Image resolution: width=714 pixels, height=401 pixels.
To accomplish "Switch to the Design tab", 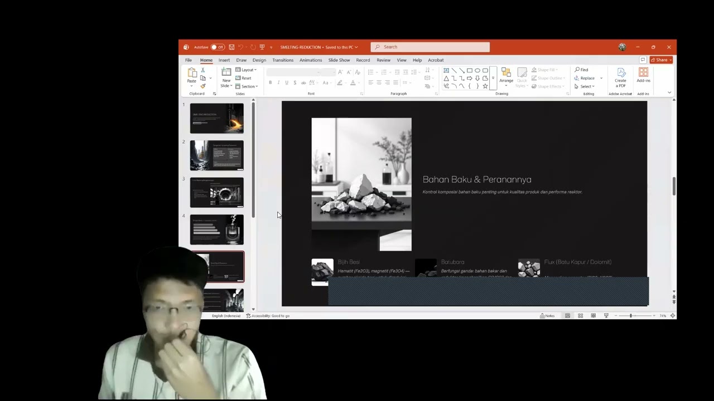I will tap(259, 60).
